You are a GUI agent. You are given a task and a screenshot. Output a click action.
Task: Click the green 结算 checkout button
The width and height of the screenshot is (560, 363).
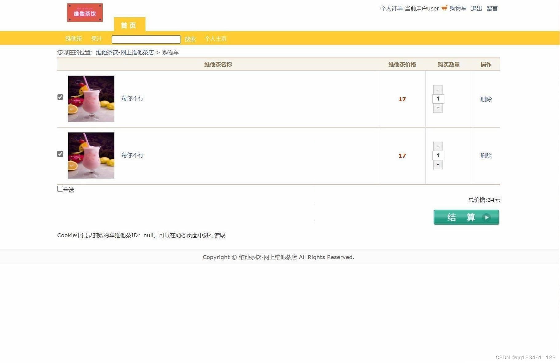[x=466, y=217]
